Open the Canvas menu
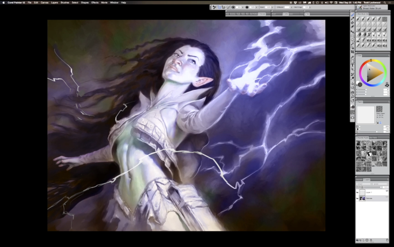The width and height of the screenshot is (394, 247). (44, 2)
